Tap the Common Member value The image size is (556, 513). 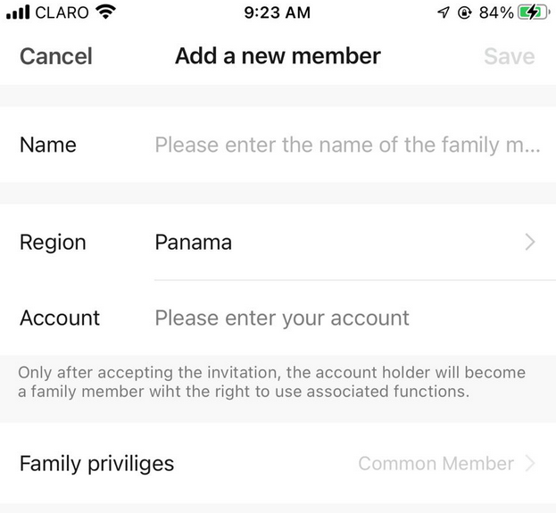coord(436,464)
